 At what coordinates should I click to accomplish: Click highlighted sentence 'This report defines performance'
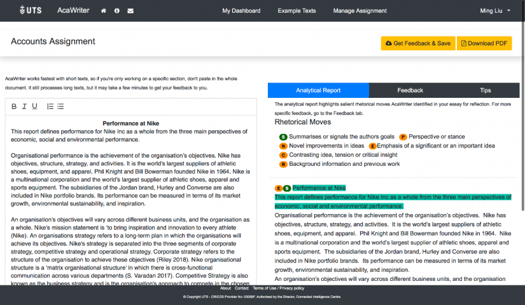coord(393,201)
